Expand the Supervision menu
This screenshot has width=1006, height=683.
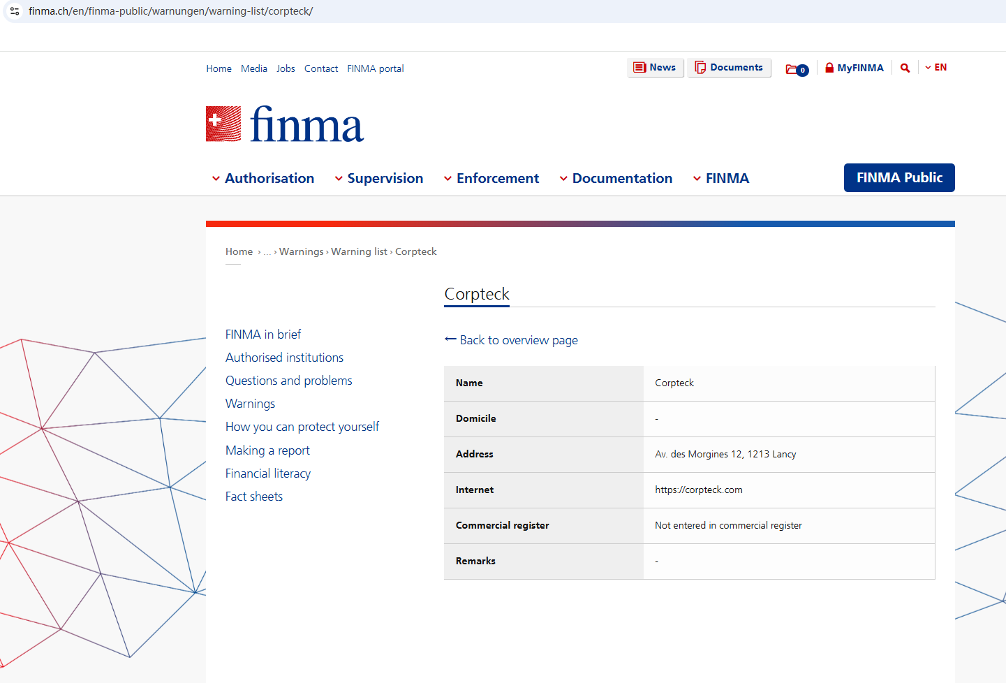click(x=378, y=178)
